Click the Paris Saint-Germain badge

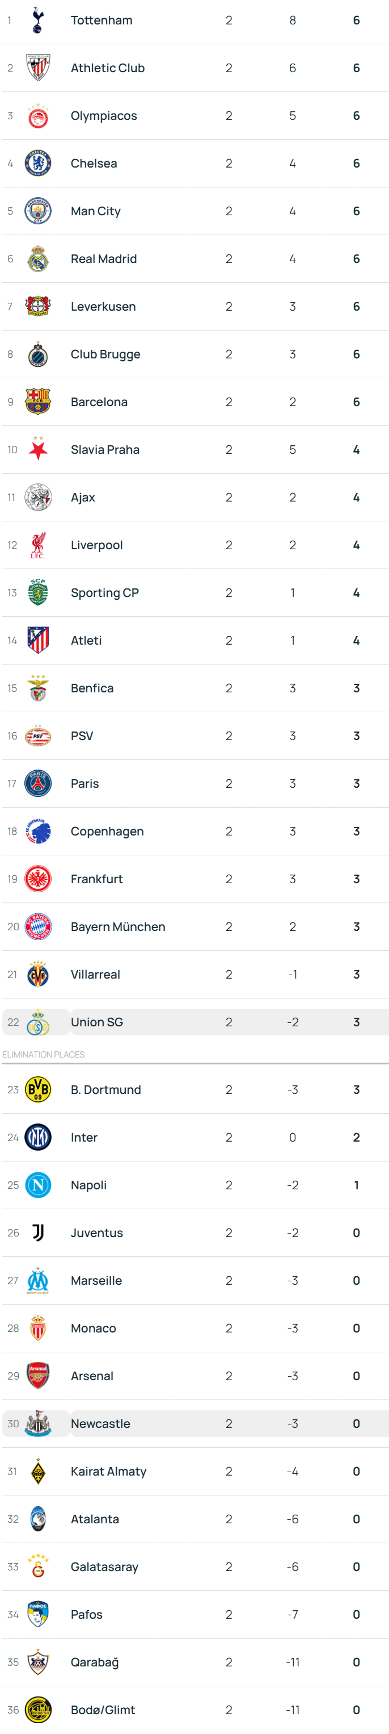[37, 784]
